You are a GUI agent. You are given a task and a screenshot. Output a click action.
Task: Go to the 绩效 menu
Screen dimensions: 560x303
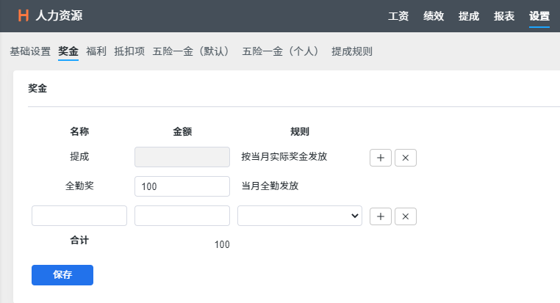434,16
